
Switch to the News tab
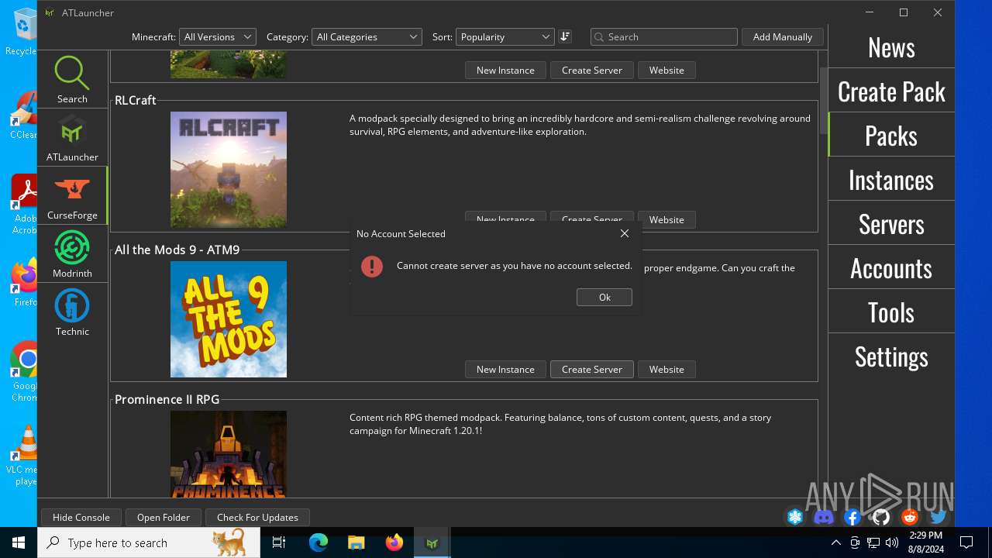[891, 47]
